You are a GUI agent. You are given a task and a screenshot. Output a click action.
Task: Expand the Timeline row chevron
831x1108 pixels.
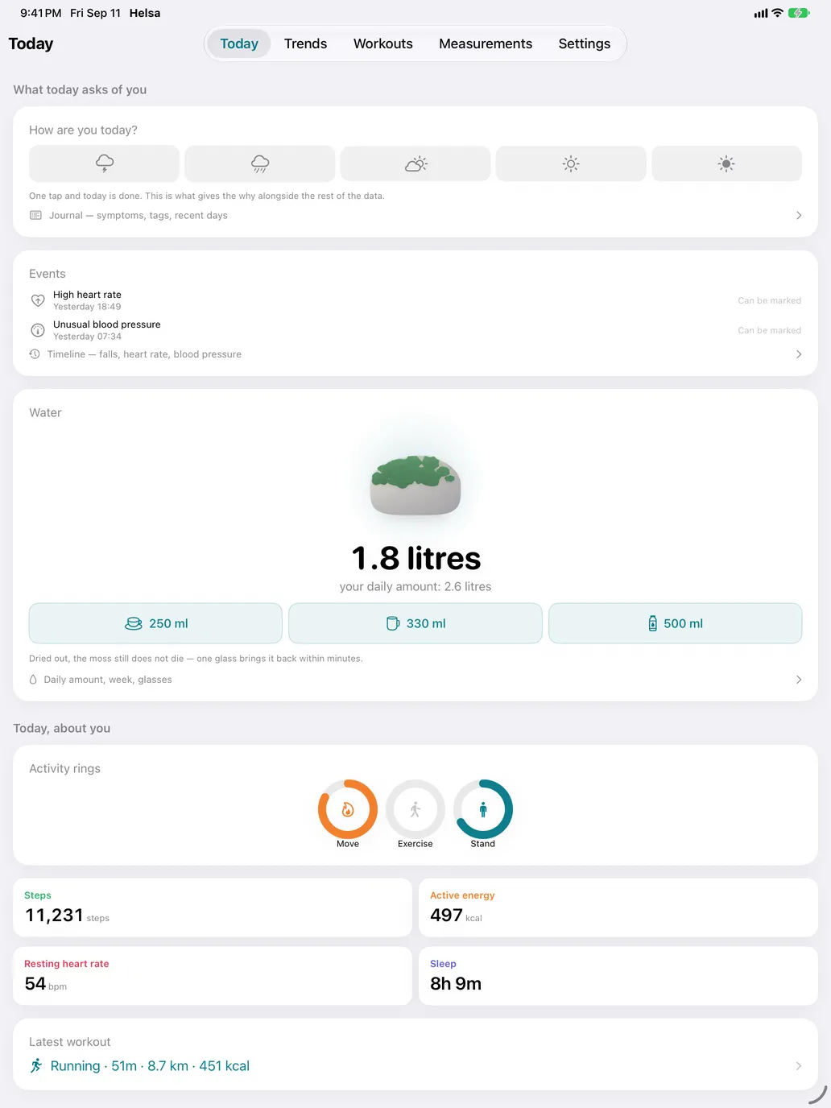tap(799, 354)
